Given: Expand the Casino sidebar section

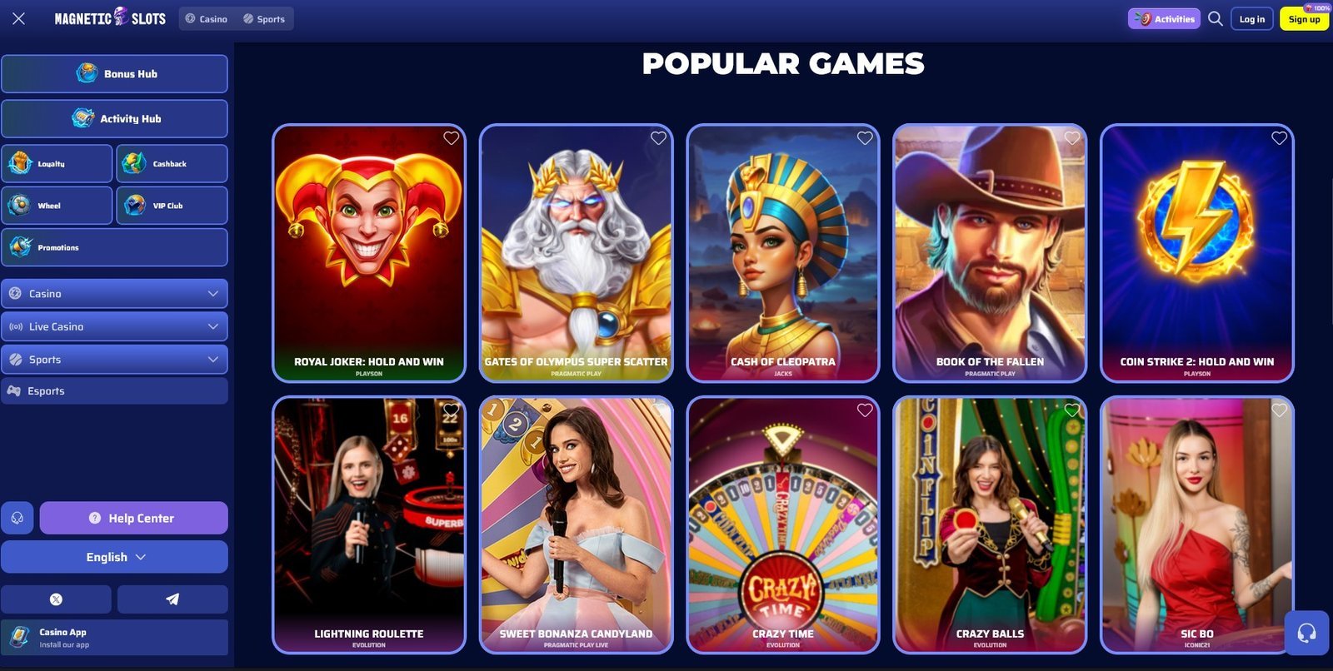Looking at the screenshot, I should 114,294.
